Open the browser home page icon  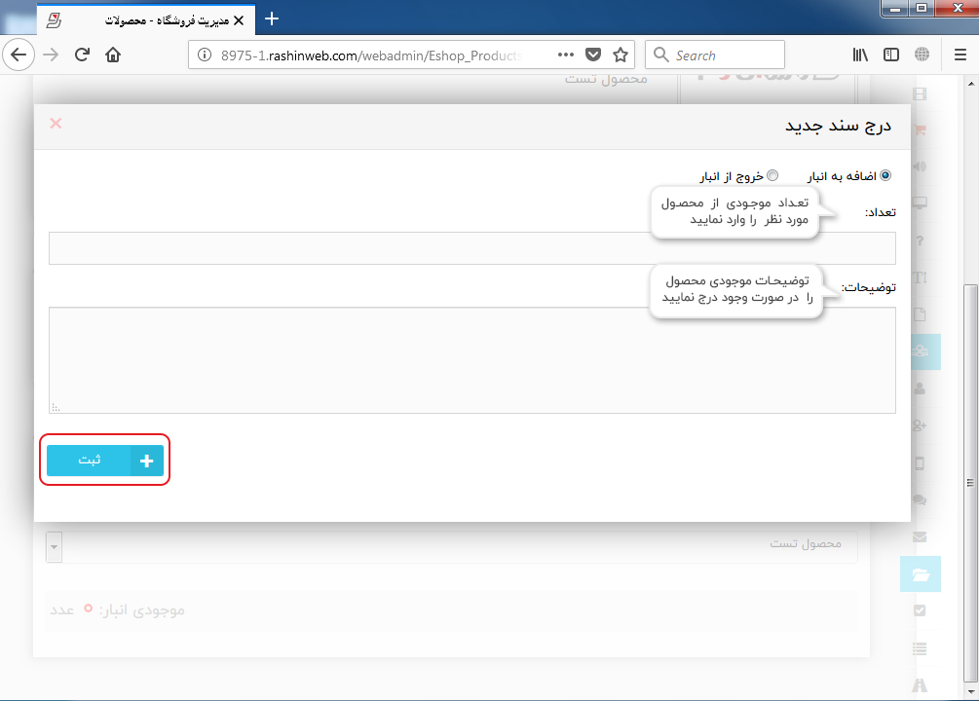point(113,55)
